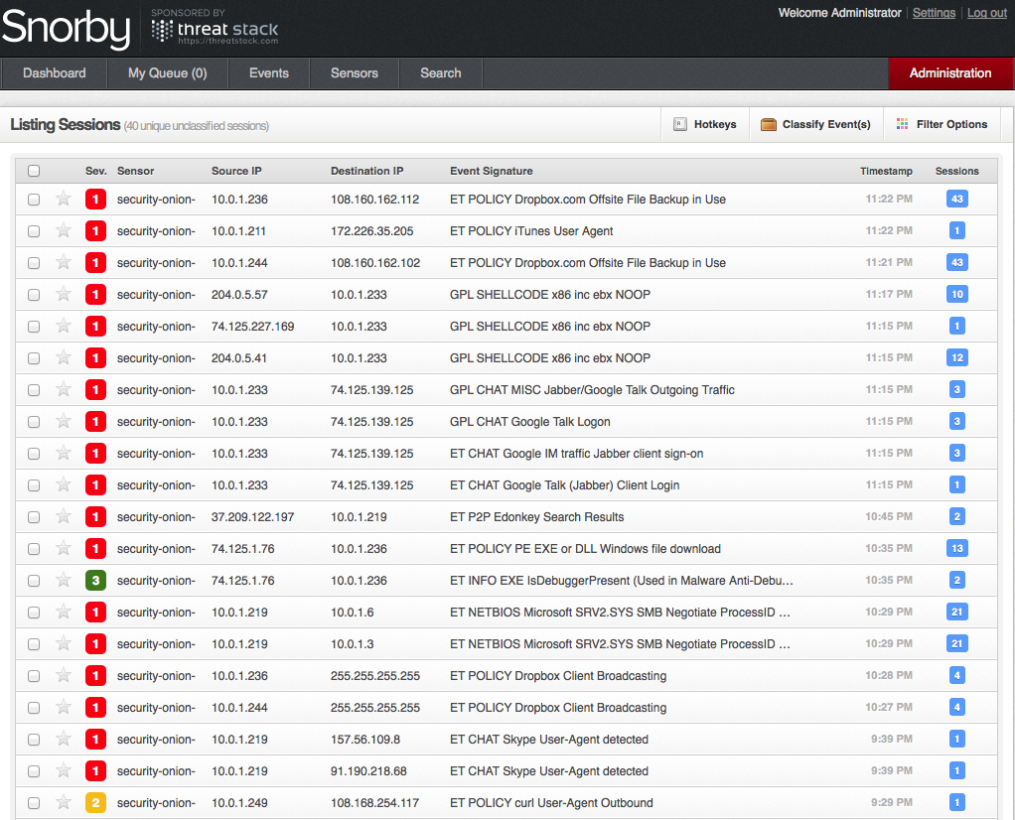Check the box for GPL CHAT Google Talk Logon
This screenshot has width=1015, height=820.
[34, 422]
